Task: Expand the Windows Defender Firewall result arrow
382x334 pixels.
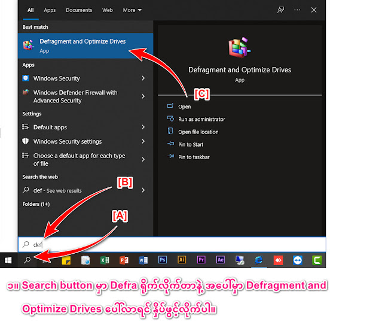Action: point(143,96)
